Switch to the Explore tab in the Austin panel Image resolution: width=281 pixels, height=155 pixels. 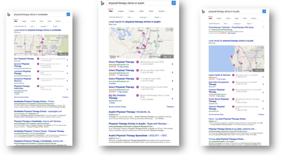(161, 11)
